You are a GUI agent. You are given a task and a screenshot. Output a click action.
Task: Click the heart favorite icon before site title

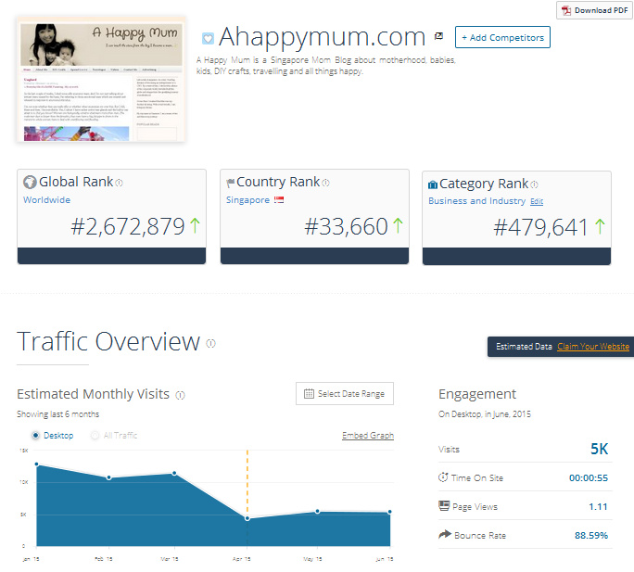[208, 39]
